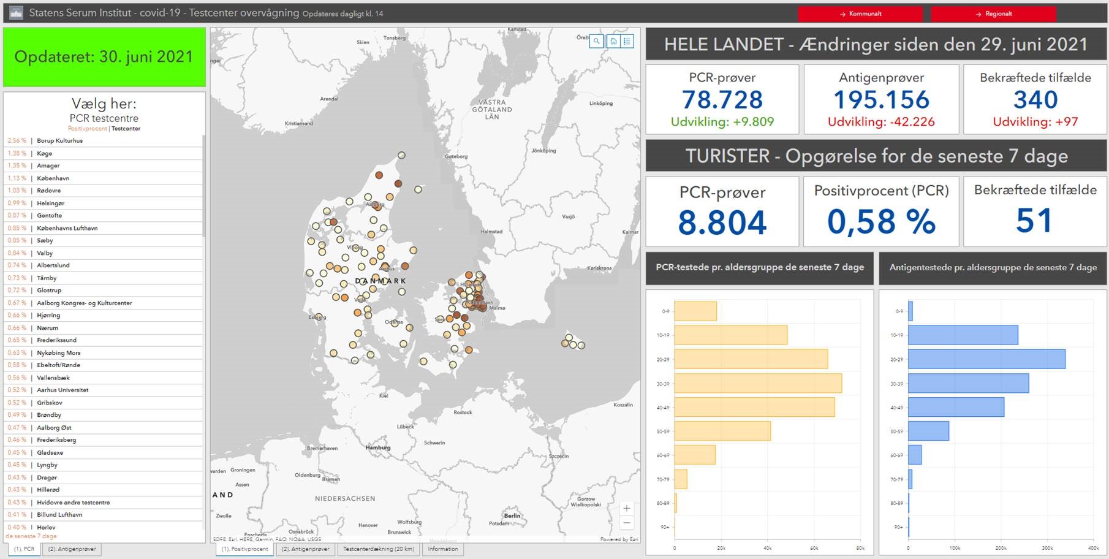Viewport: 1109px width, 559px height.
Task: Reset map to default extent with home icon
Action: tap(612, 41)
